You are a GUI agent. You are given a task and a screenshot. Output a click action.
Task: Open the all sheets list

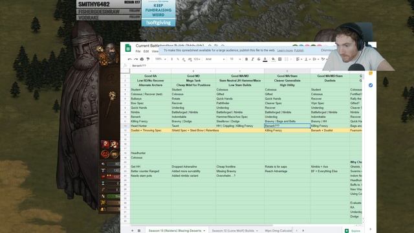click(x=139, y=230)
